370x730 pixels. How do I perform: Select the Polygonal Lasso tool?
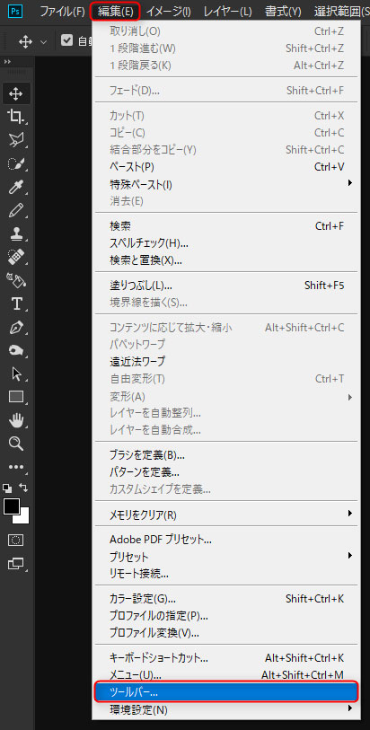[x=16, y=139]
